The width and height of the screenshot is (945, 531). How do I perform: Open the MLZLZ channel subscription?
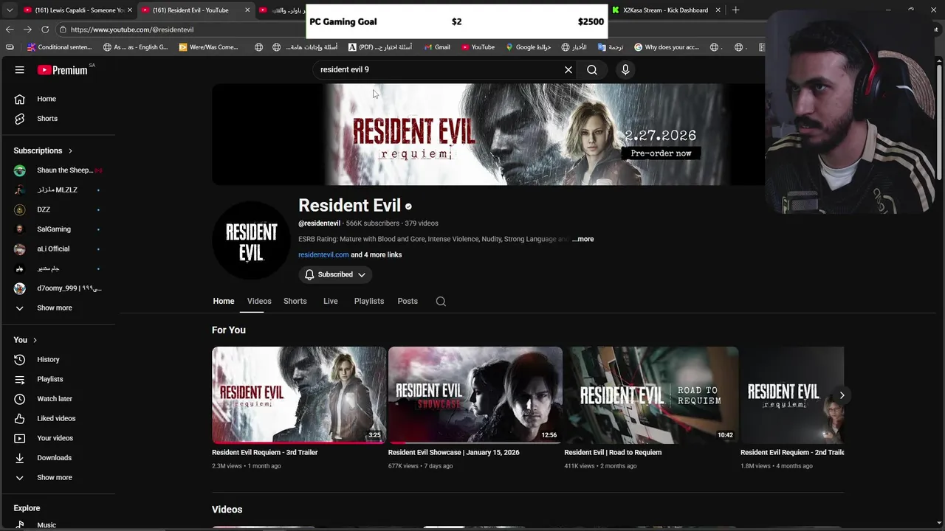pyautogui.click(x=58, y=190)
